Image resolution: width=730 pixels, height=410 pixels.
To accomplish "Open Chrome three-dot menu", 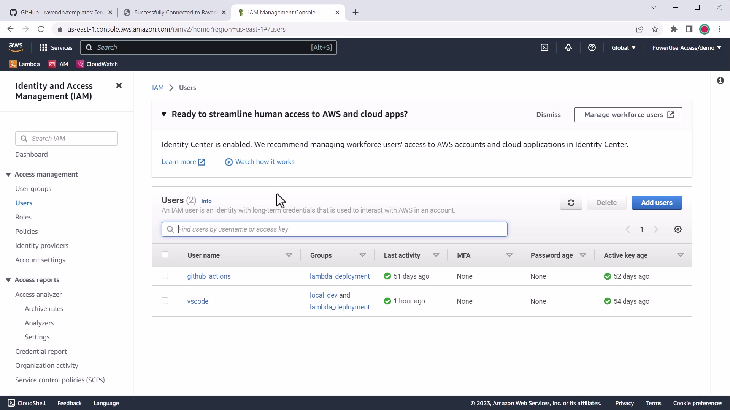I will 720,29.
